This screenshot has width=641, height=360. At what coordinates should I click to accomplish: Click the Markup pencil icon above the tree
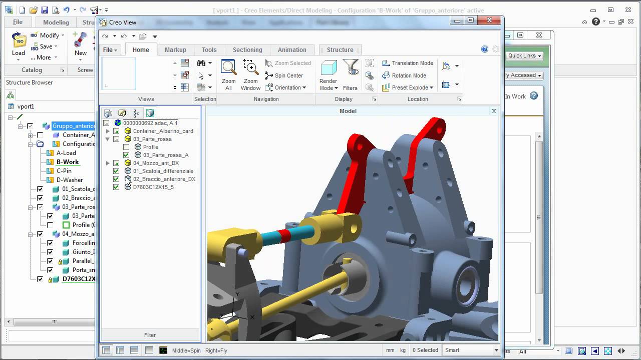coord(122,113)
